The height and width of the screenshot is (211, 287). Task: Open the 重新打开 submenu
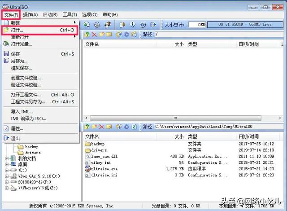[x=41, y=37]
